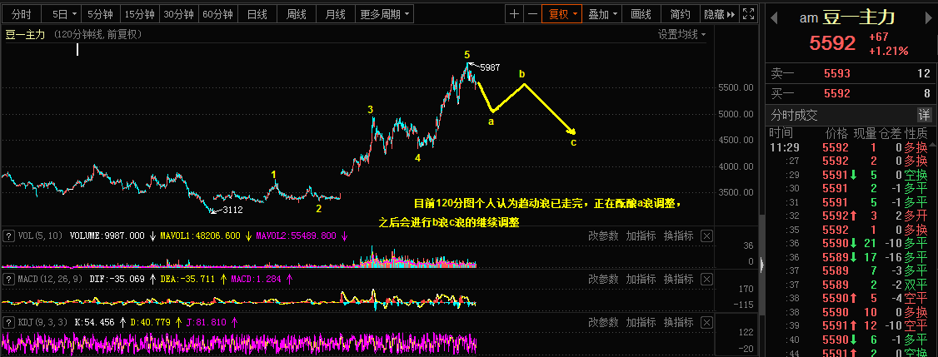
Task: Open 设置均线 moving average settings
Action: pos(681,34)
